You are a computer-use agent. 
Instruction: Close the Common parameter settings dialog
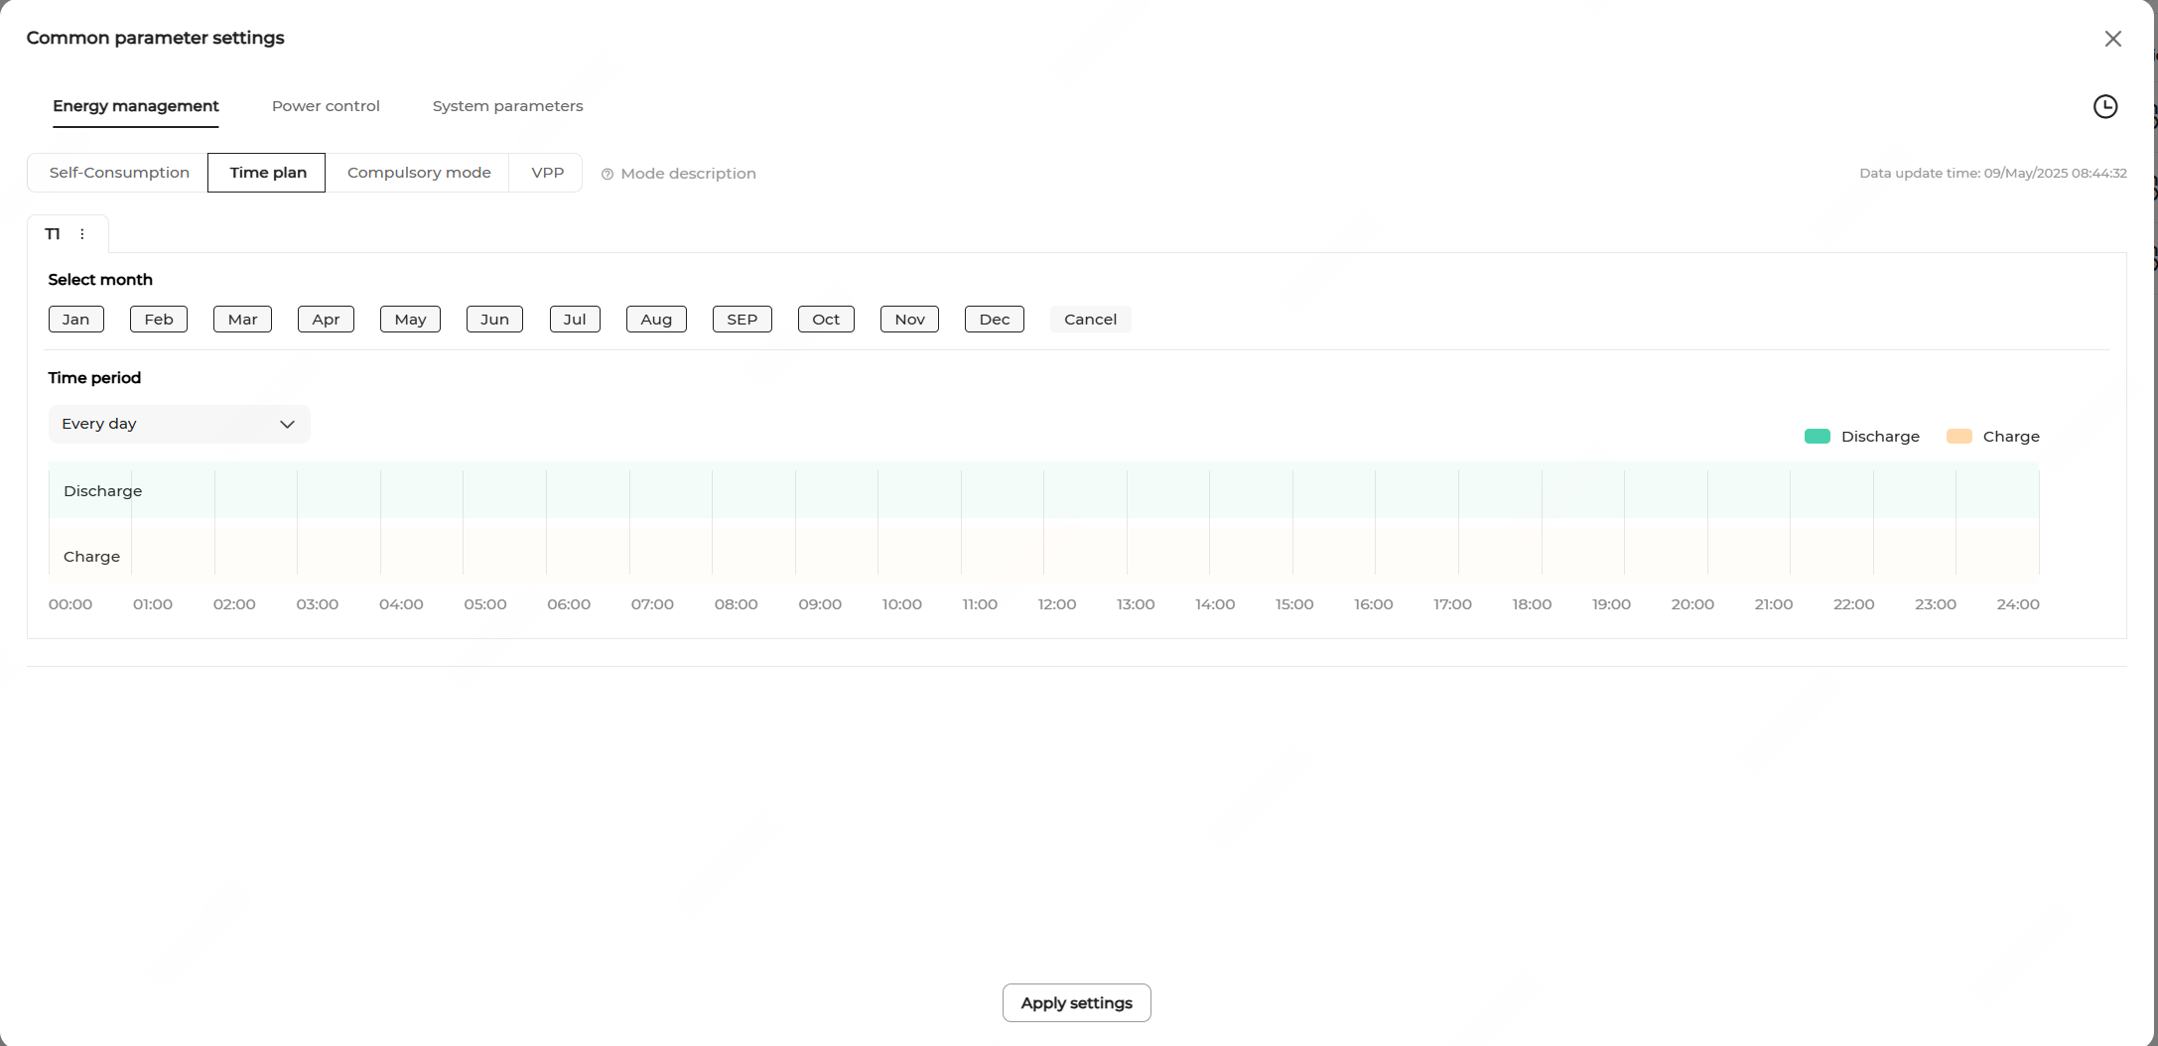[2112, 39]
